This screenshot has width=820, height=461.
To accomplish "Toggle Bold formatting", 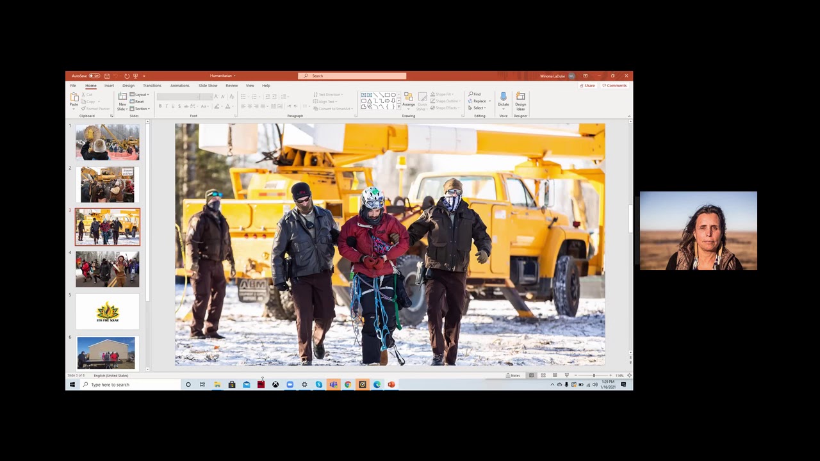I will point(160,106).
